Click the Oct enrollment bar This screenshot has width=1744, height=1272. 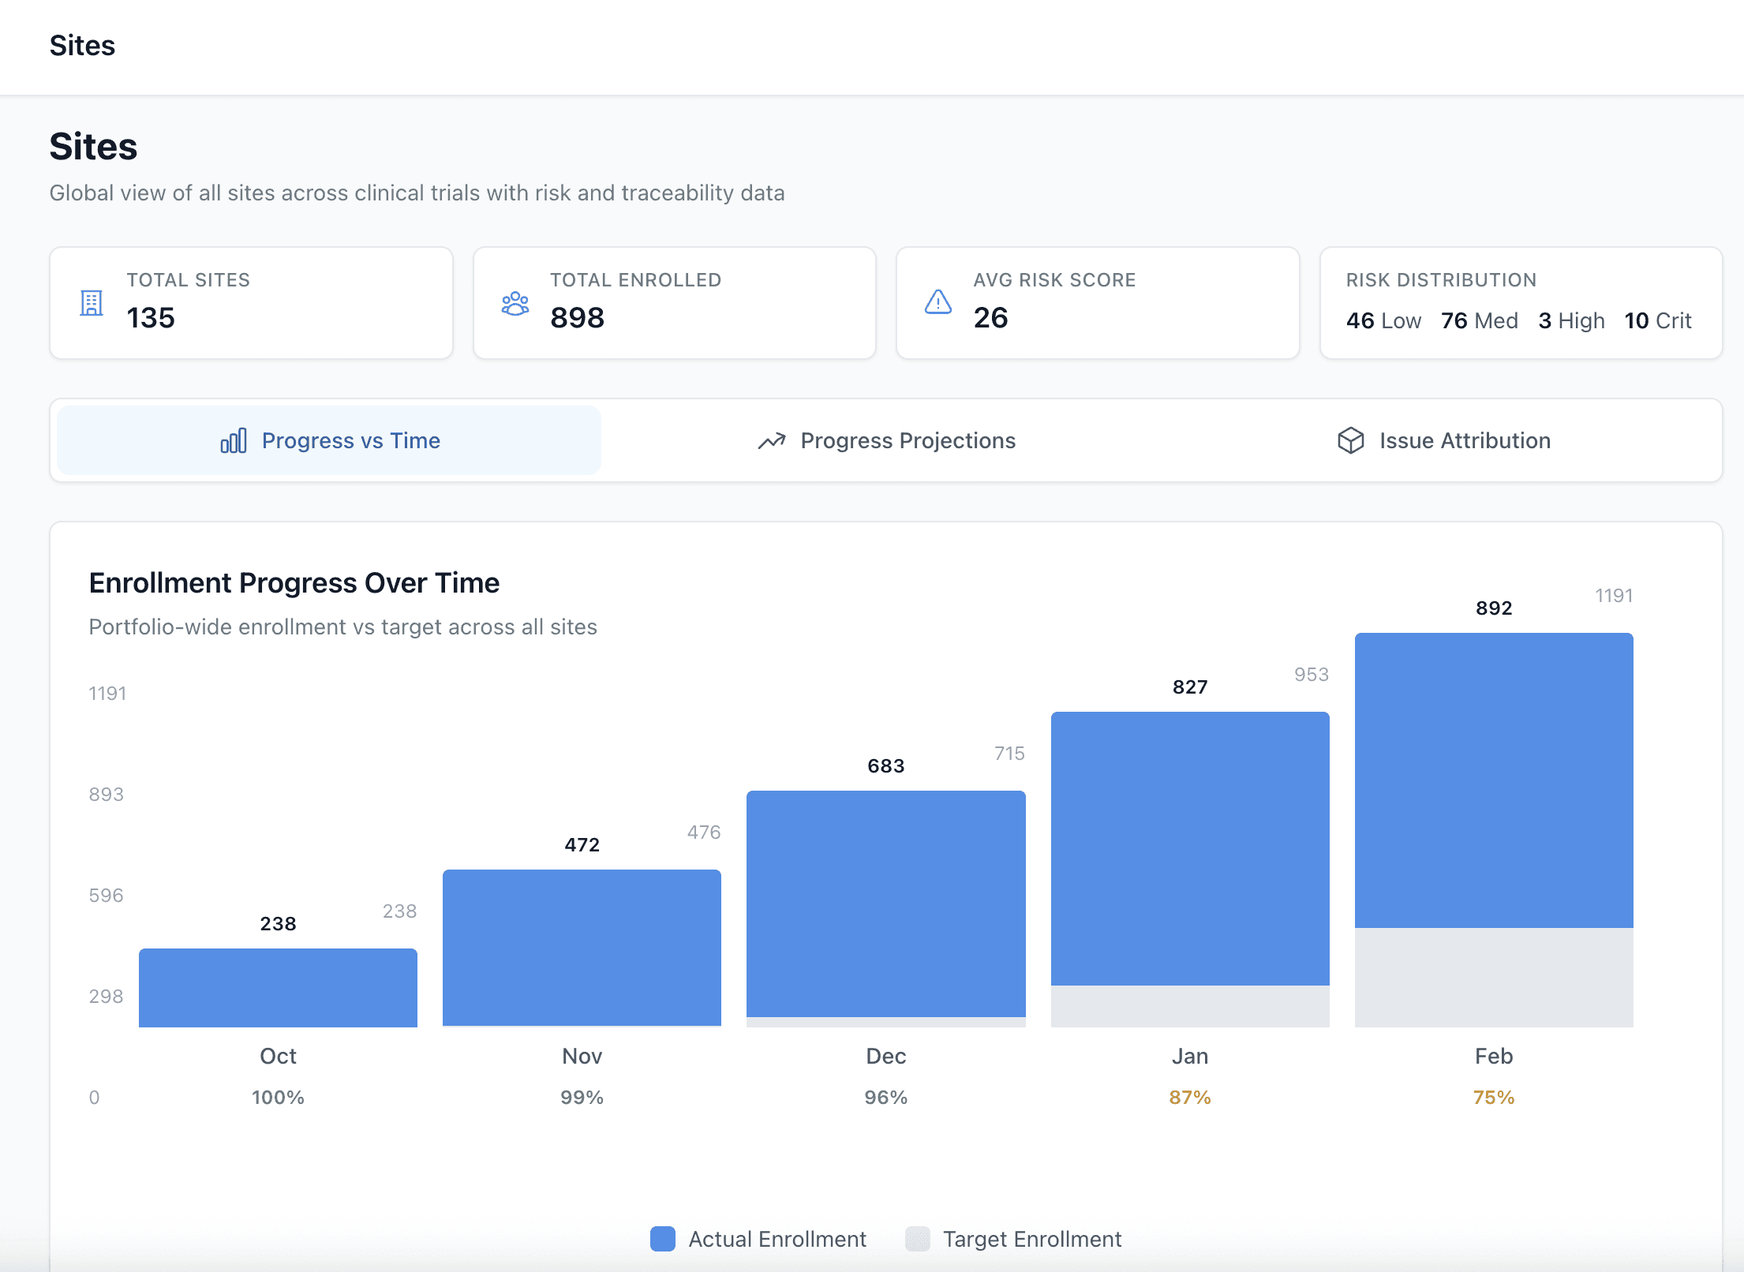(x=278, y=987)
